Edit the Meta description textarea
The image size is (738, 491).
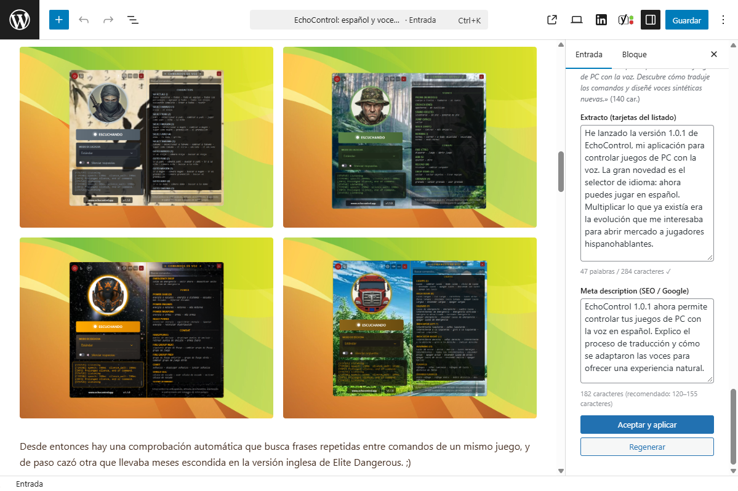point(647,340)
